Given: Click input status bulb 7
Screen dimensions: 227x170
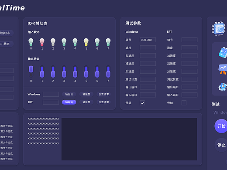Looking at the screenshot, I should pyautogui.click(x=108, y=42).
